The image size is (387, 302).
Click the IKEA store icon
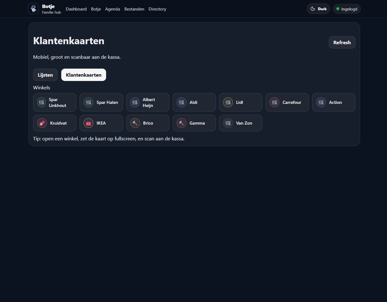click(x=88, y=123)
